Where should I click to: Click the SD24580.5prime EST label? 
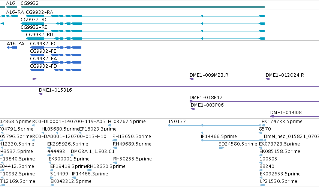pos(238,144)
